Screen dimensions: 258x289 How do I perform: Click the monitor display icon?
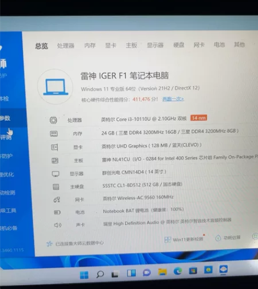(55, 174)
